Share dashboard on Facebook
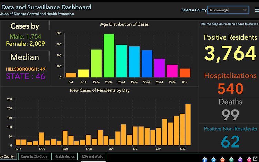Image resolution: width=259 pixels, height=162 pixels. 204,160
